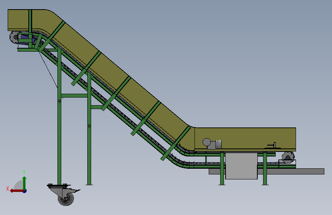Click the red X axis arrow of the triad
The image size is (332, 215).
click(x=17, y=191)
